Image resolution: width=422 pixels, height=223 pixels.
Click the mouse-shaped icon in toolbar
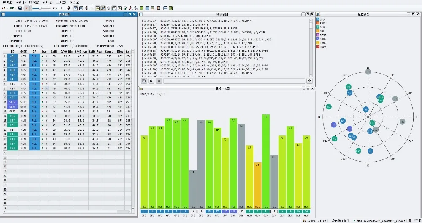coord(68,8)
